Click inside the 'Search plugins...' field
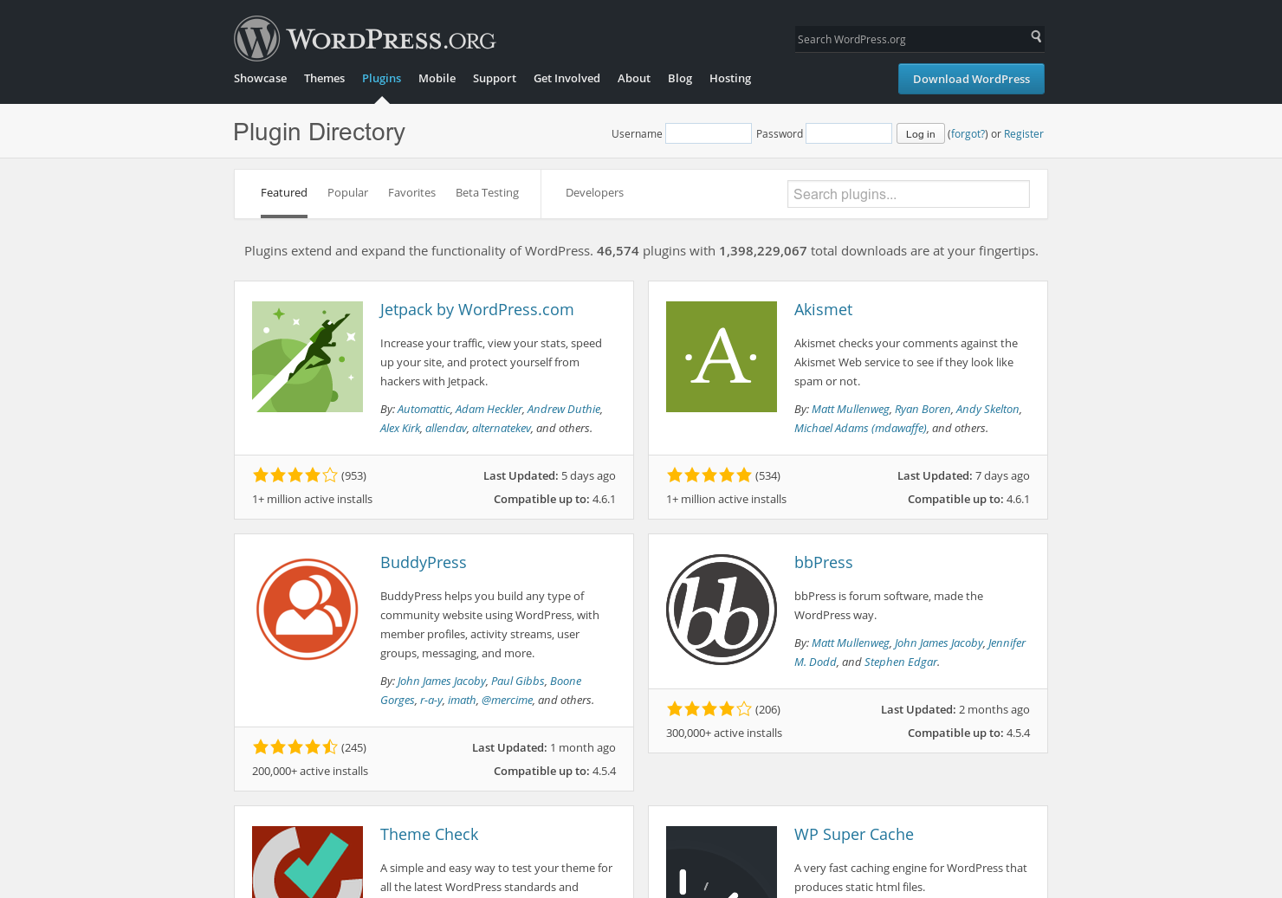The width and height of the screenshot is (1282, 898). 908,194
